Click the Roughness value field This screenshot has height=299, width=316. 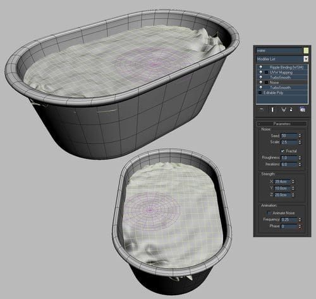(289, 158)
